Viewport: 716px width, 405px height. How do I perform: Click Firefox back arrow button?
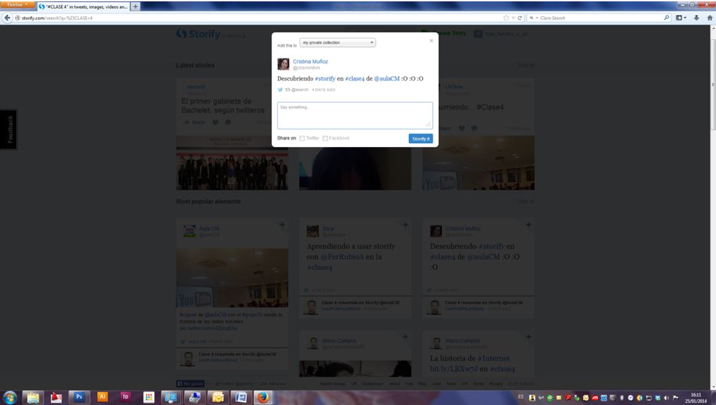point(7,18)
